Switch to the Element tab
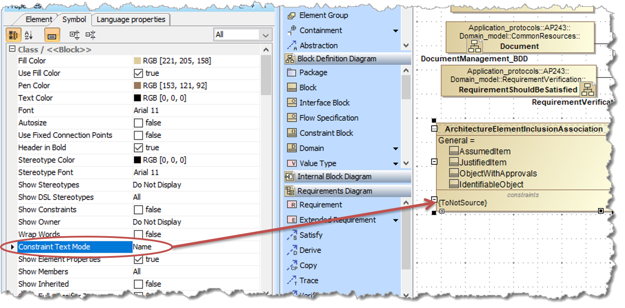The width and height of the screenshot is (625, 308). [38, 19]
